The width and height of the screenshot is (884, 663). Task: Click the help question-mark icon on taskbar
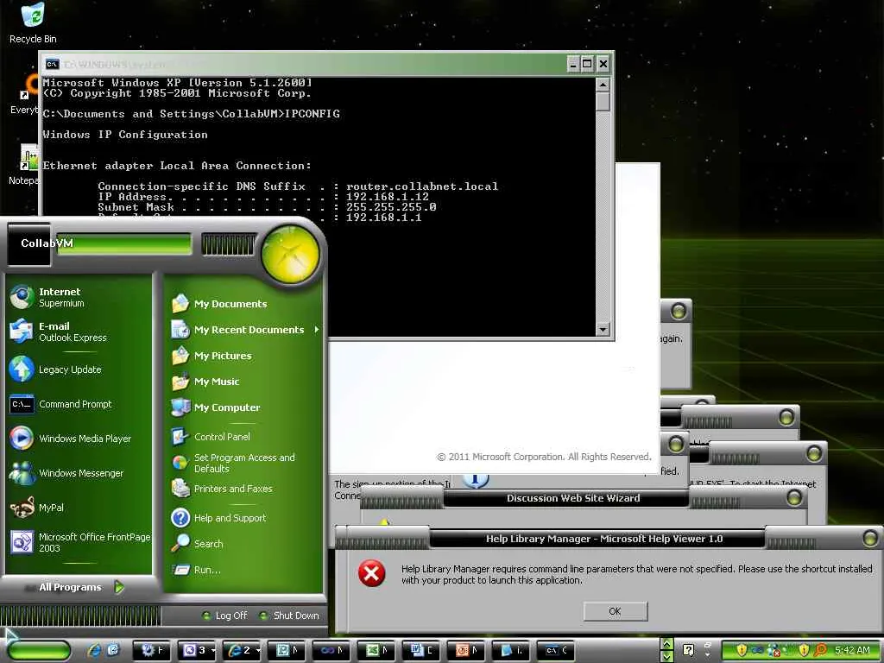pyautogui.click(x=688, y=650)
